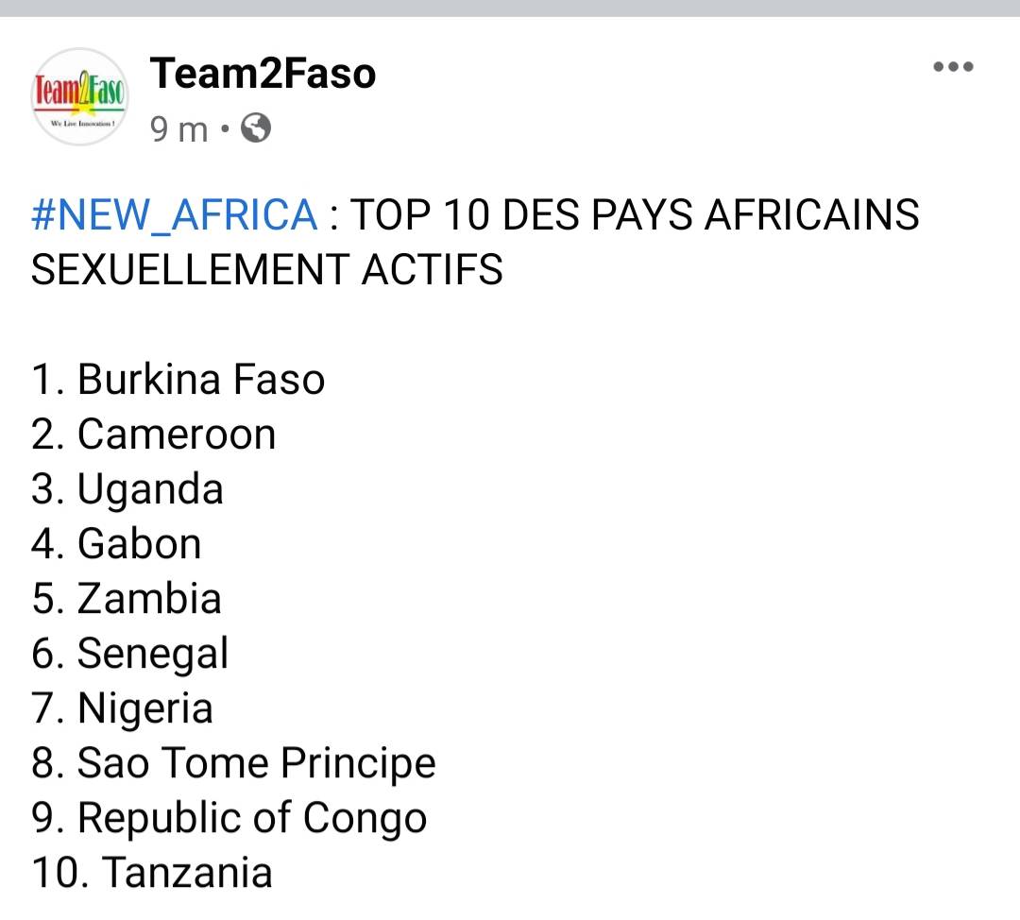Click list entry 2. Cameroon

[154, 434]
